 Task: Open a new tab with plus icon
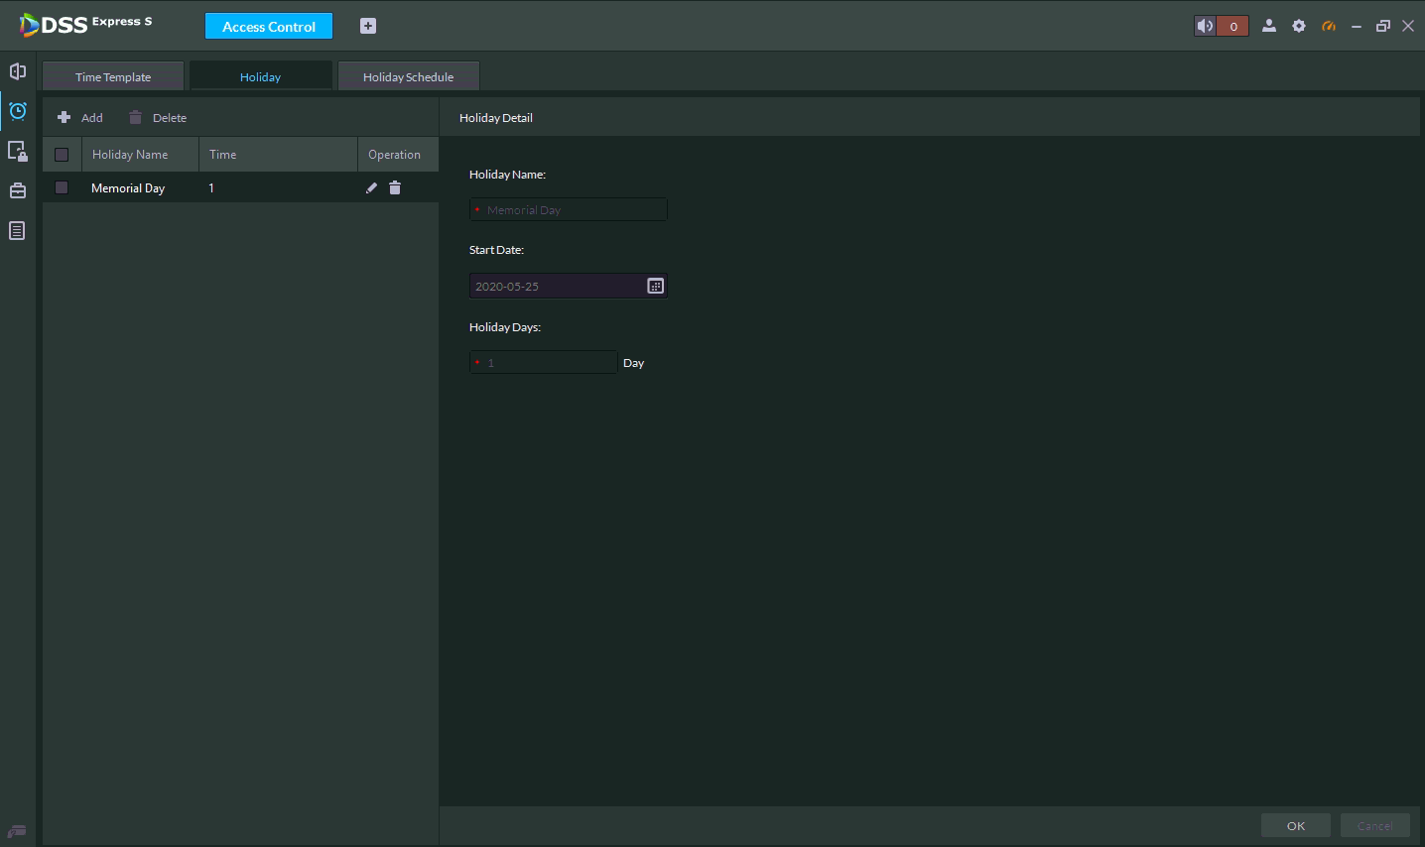[x=368, y=26]
